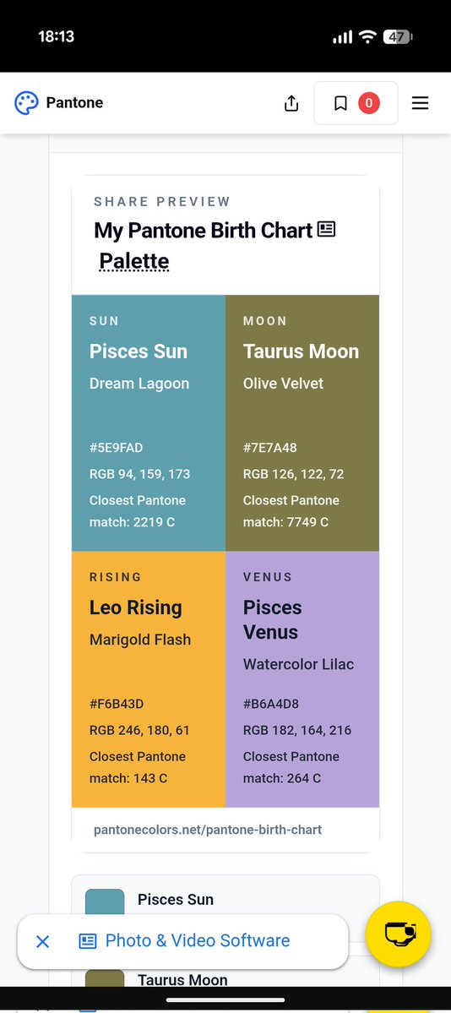451x1013 pixels.
Task: Click the small Pisces Sun swatch below
Action: pyautogui.click(x=105, y=902)
